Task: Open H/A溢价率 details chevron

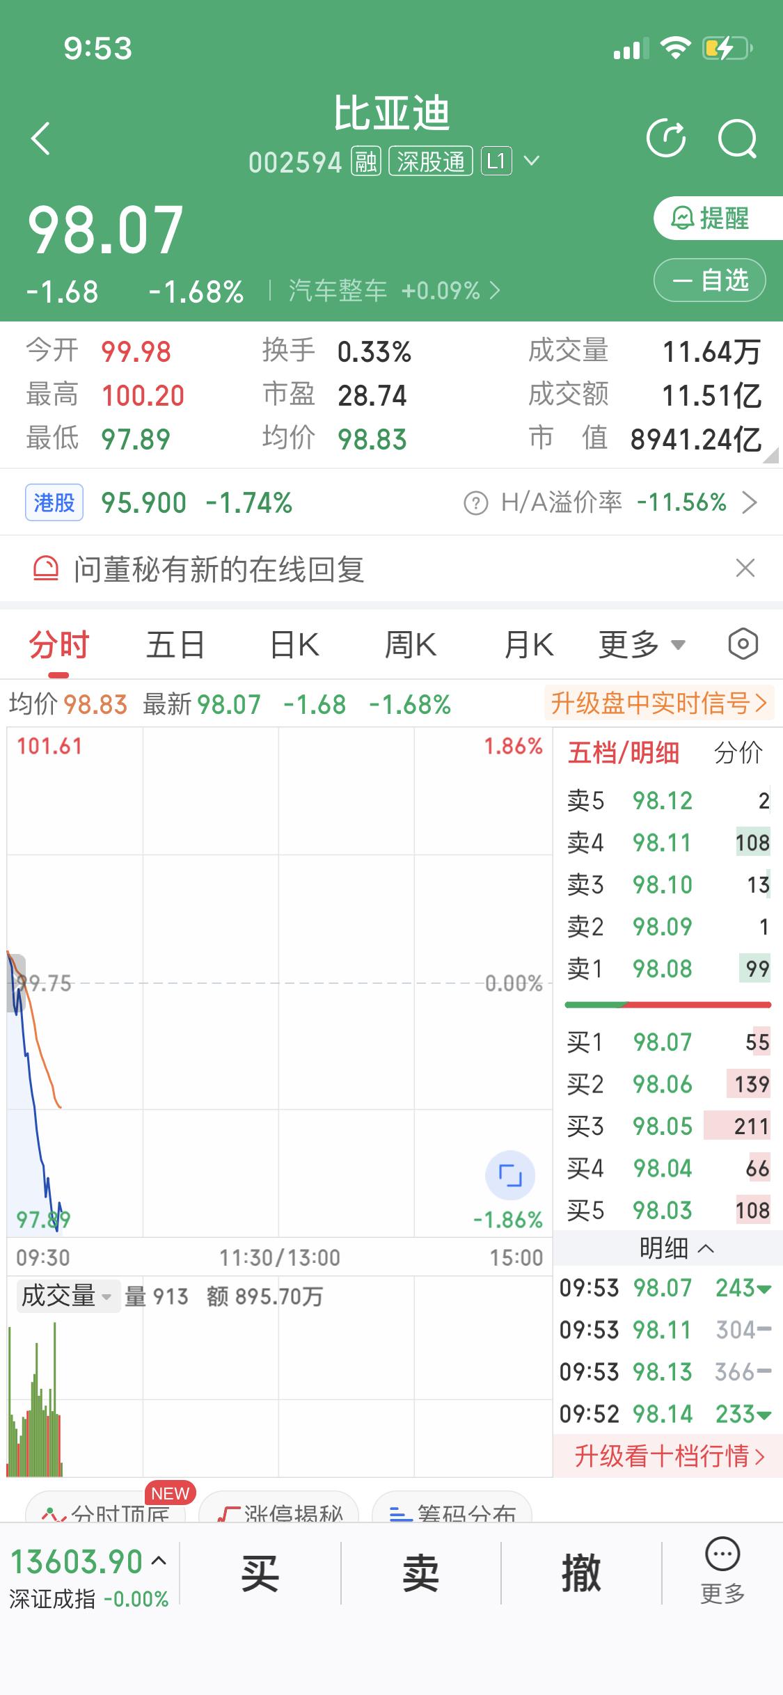Action: coord(750,502)
